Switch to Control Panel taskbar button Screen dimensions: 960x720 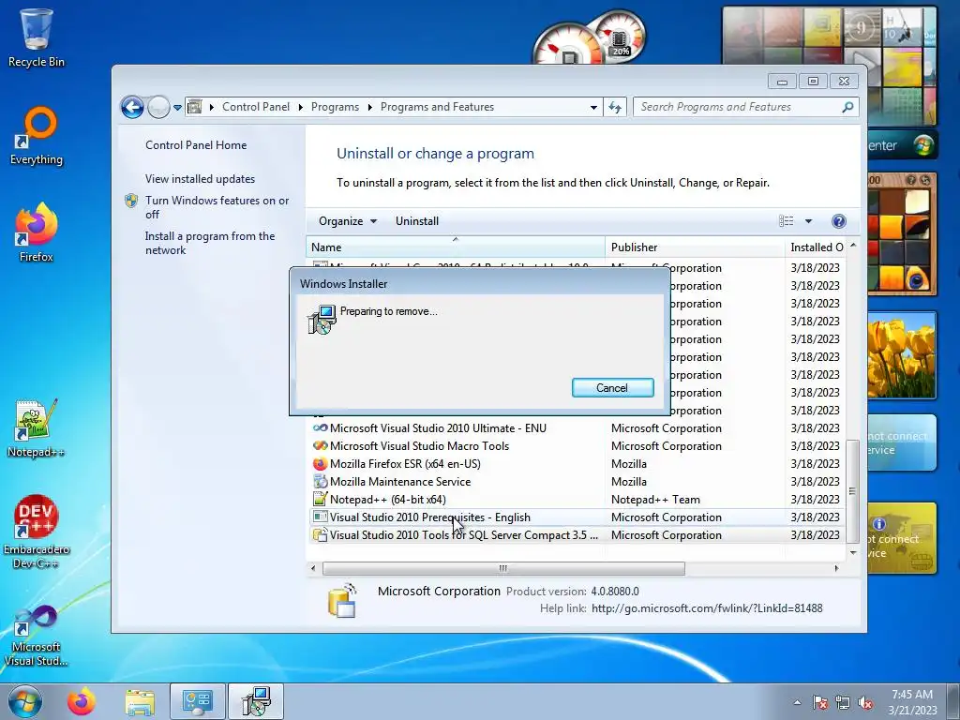tap(198, 701)
